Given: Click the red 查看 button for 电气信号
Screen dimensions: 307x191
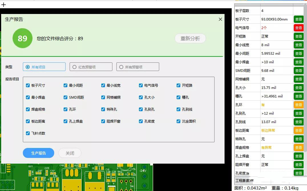Looking at the screenshot, I should point(298,28).
